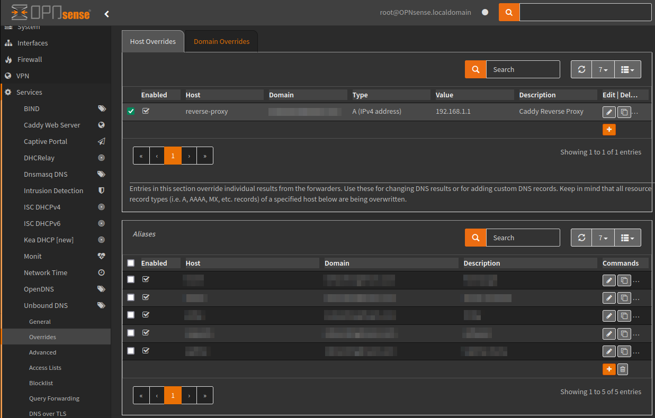Sort Host Overrides by Type column

391,95
